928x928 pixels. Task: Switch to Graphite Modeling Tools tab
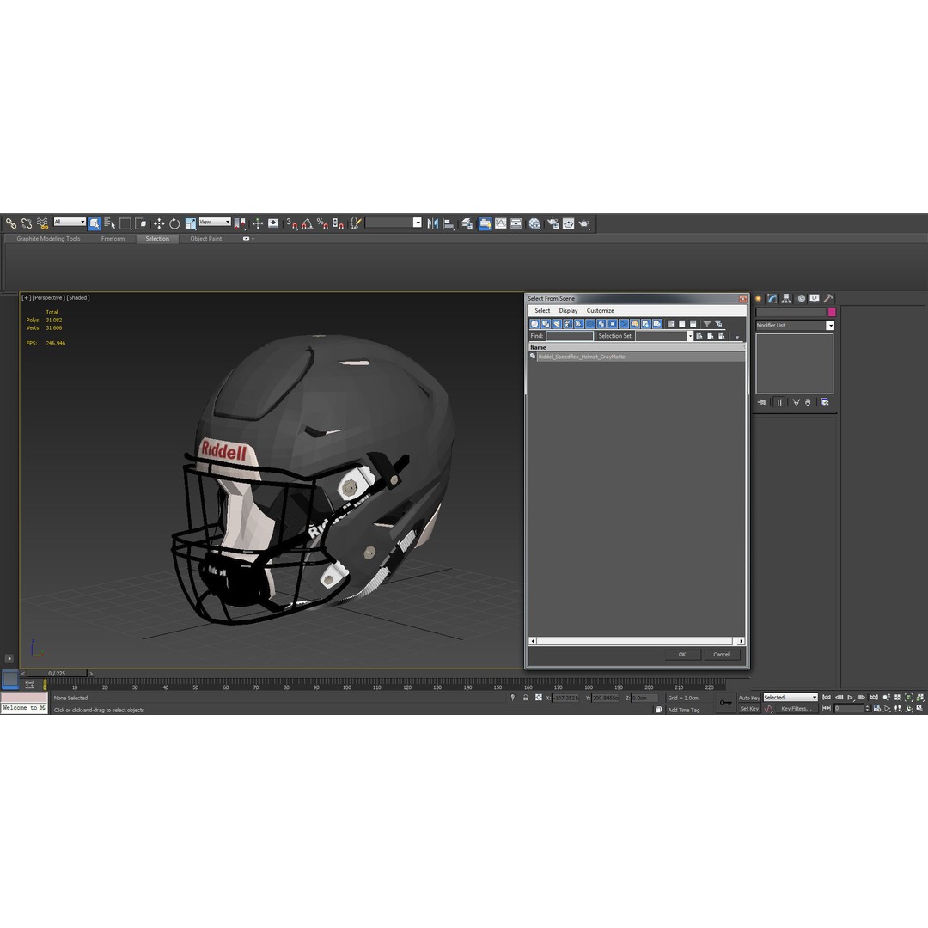click(x=48, y=239)
